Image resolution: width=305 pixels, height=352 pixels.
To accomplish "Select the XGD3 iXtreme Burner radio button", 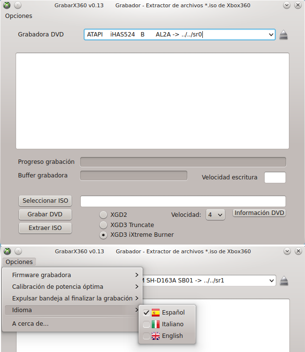I will [103, 235].
